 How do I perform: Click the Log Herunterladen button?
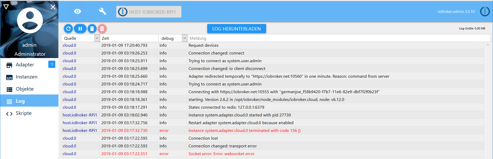click(x=236, y=29)
